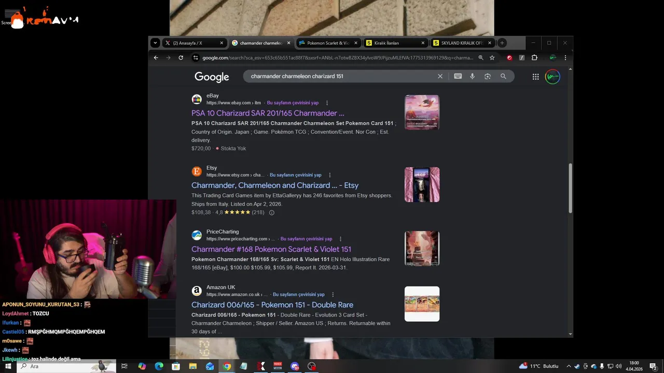Search by image with Google Lens
This screenshot has width=664, height=373.
(488, 76)
